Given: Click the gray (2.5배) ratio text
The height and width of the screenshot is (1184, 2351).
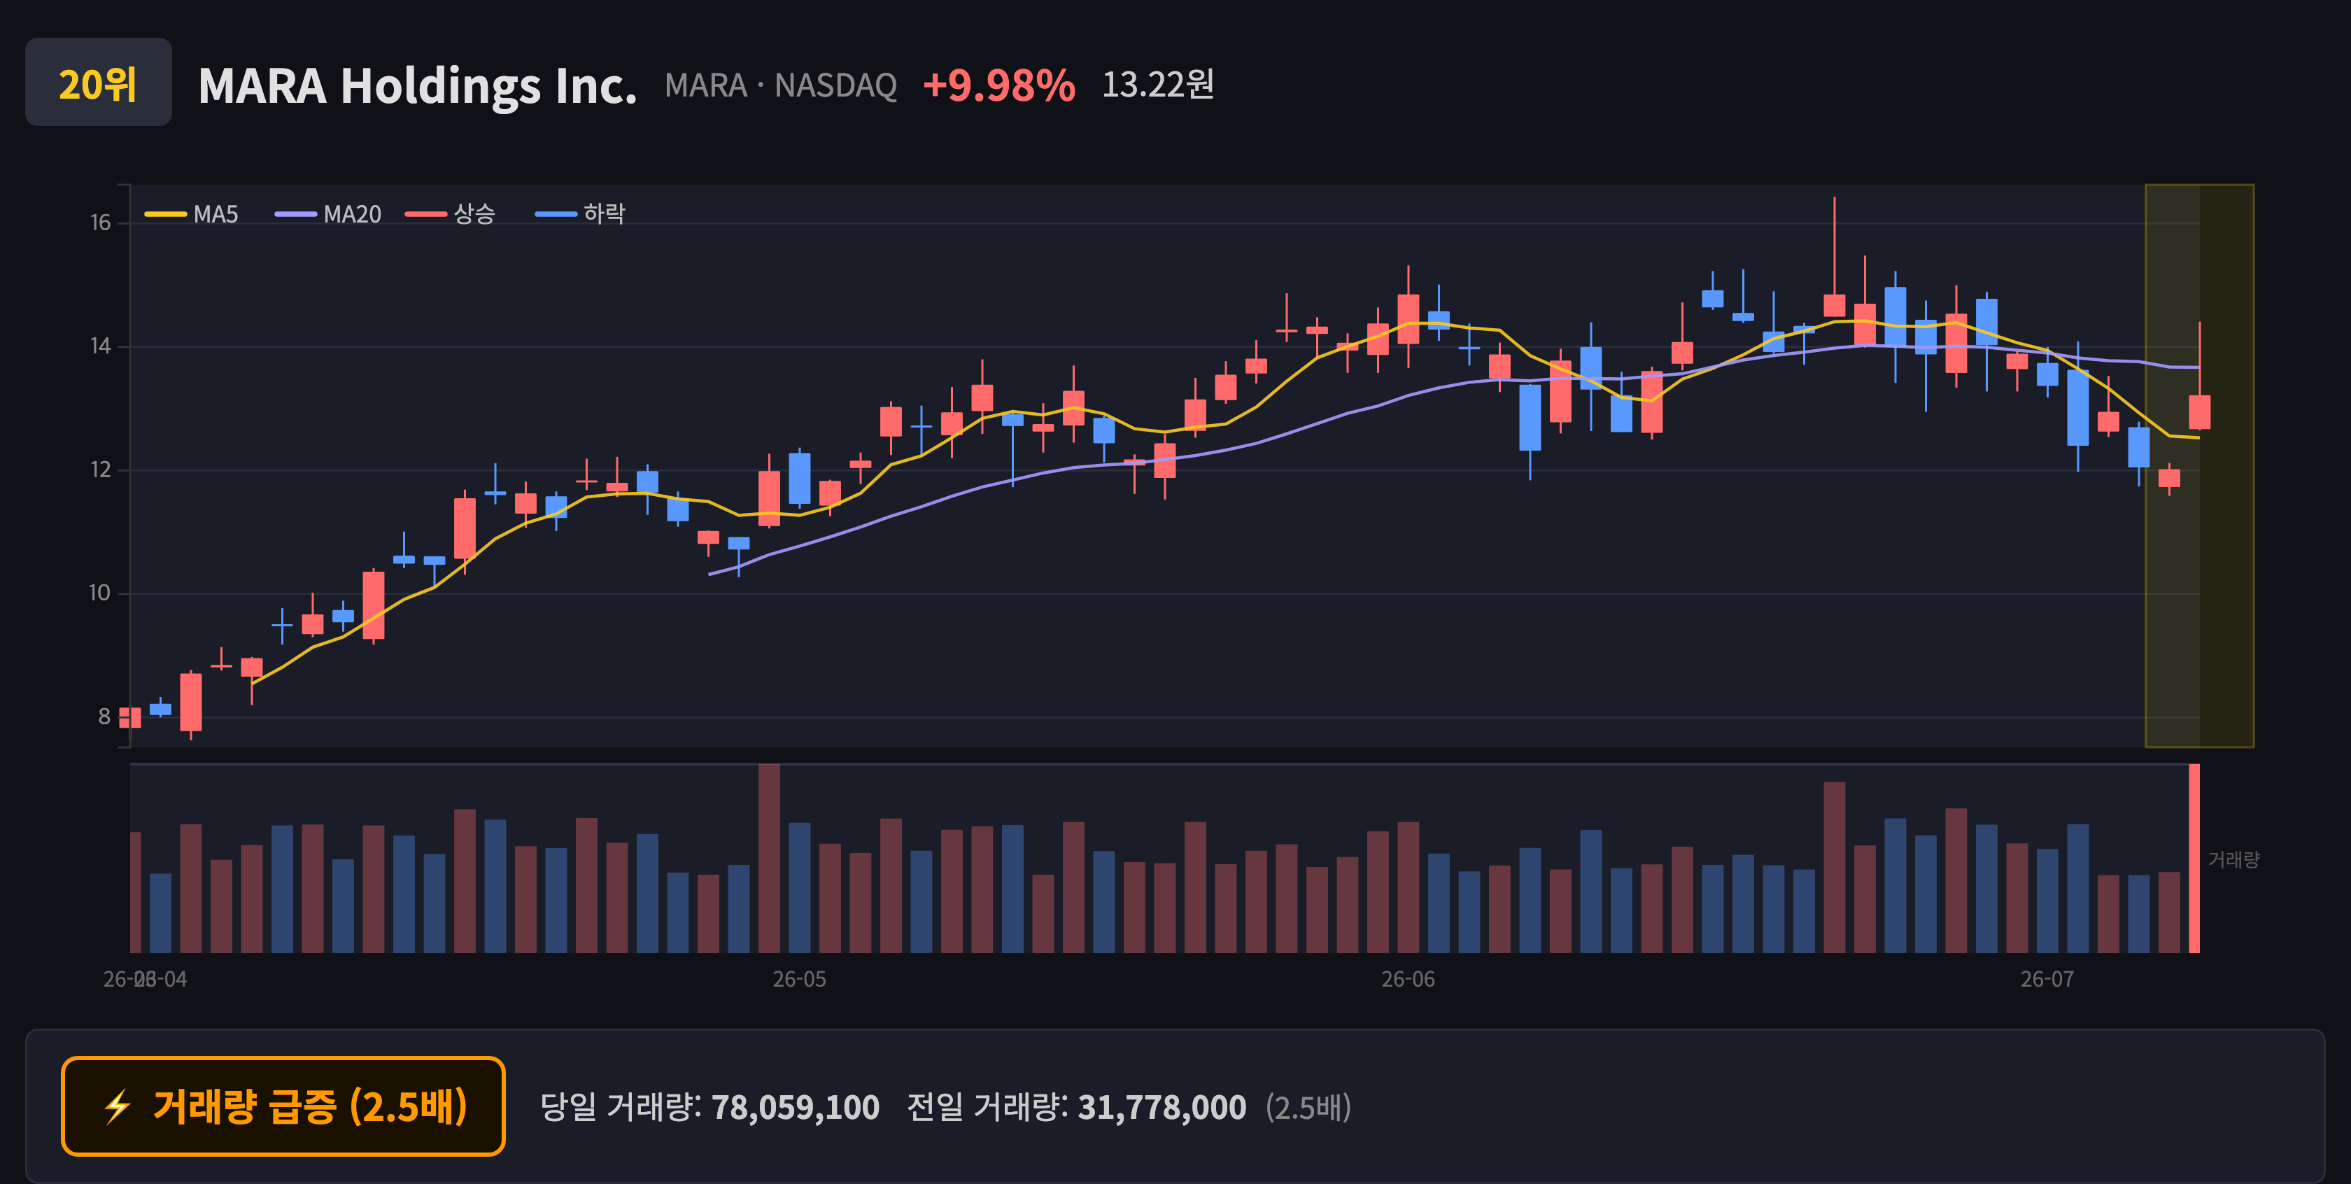Looking at the screenshot, I should pyautogui.click(x=1308, y=1107).
